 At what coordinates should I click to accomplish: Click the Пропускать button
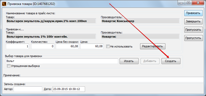click(x=193, y=30)
